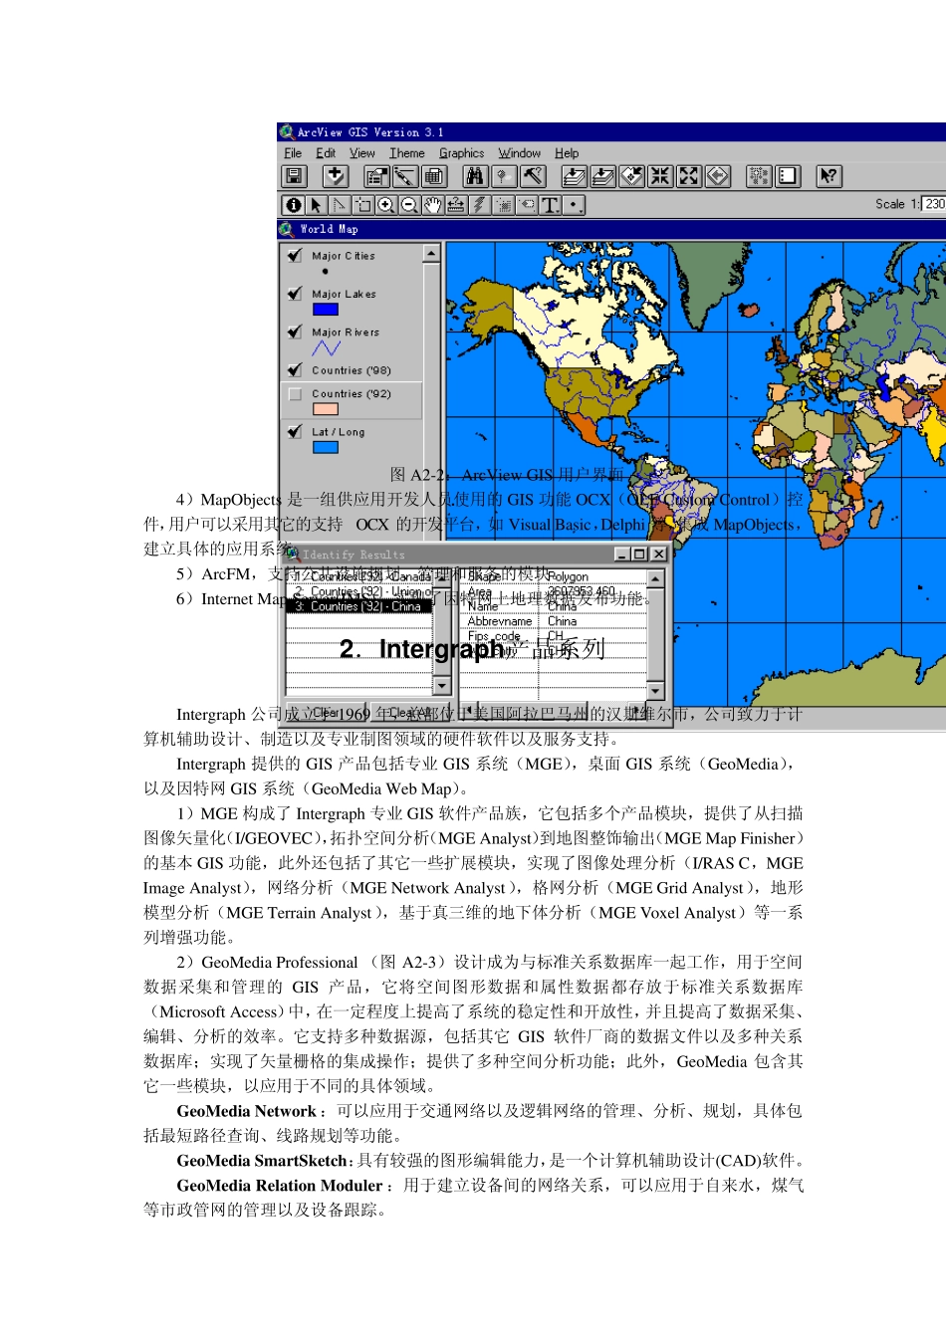Open the Edit menu
Image resolution: width=946 pixels, height=1338 pixels.
click(x=326, y=153)
